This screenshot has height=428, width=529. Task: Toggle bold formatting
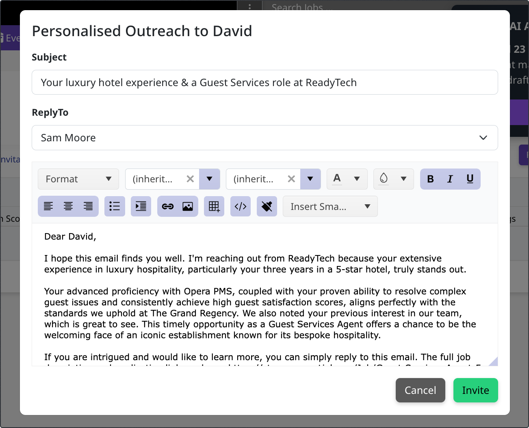[x=430, y=179]
